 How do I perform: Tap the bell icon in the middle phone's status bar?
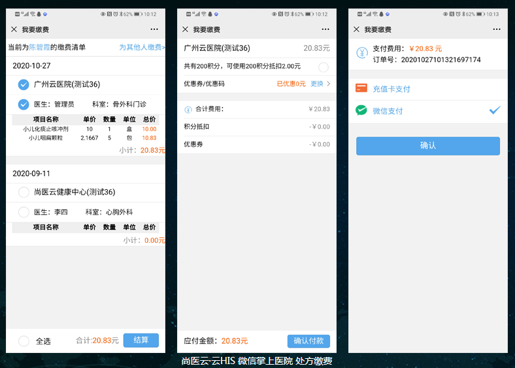pos(210,14)
